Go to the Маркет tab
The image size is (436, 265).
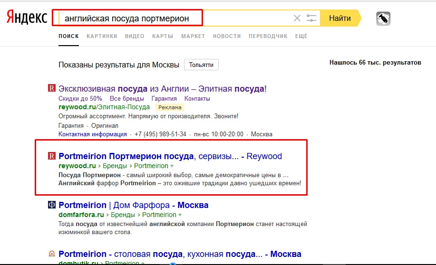[x=193, y=36]
